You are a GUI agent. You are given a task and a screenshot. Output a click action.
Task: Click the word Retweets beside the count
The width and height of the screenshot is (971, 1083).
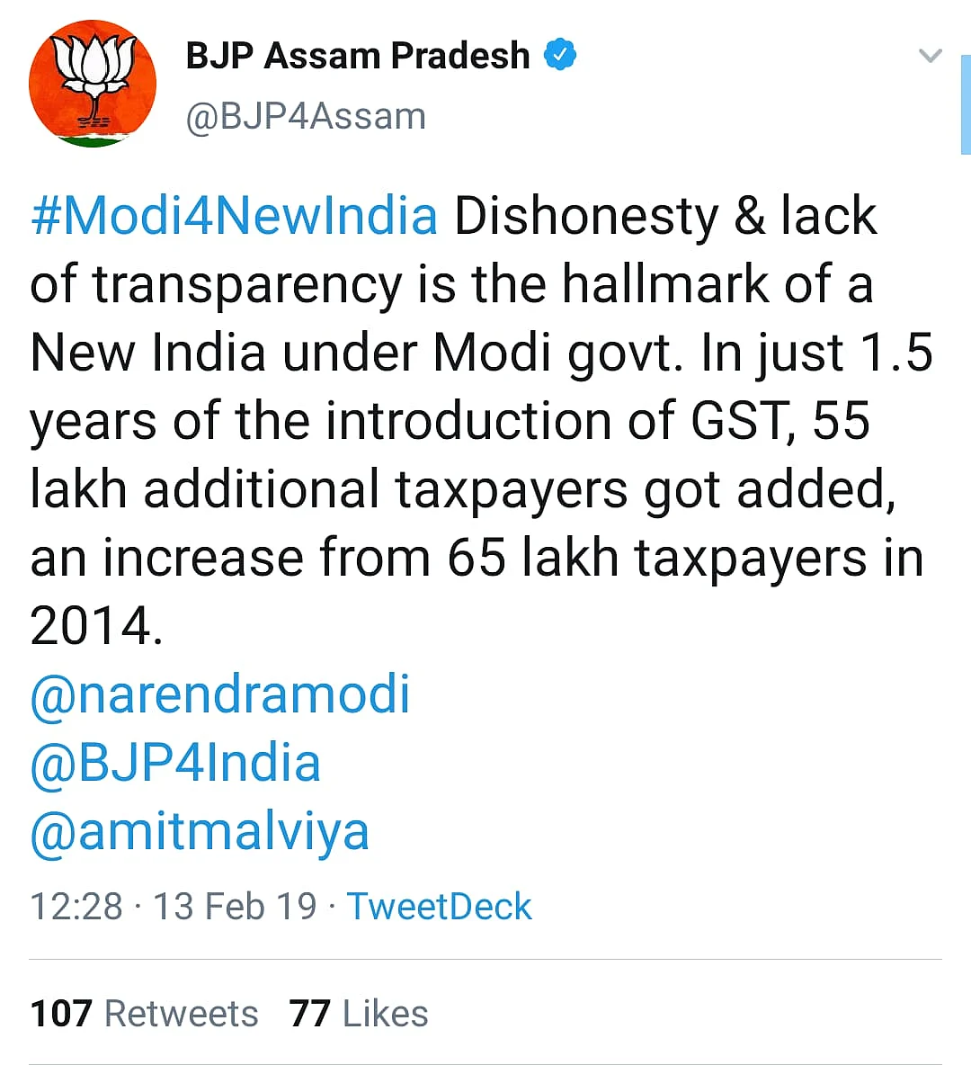pos(182,1014)
